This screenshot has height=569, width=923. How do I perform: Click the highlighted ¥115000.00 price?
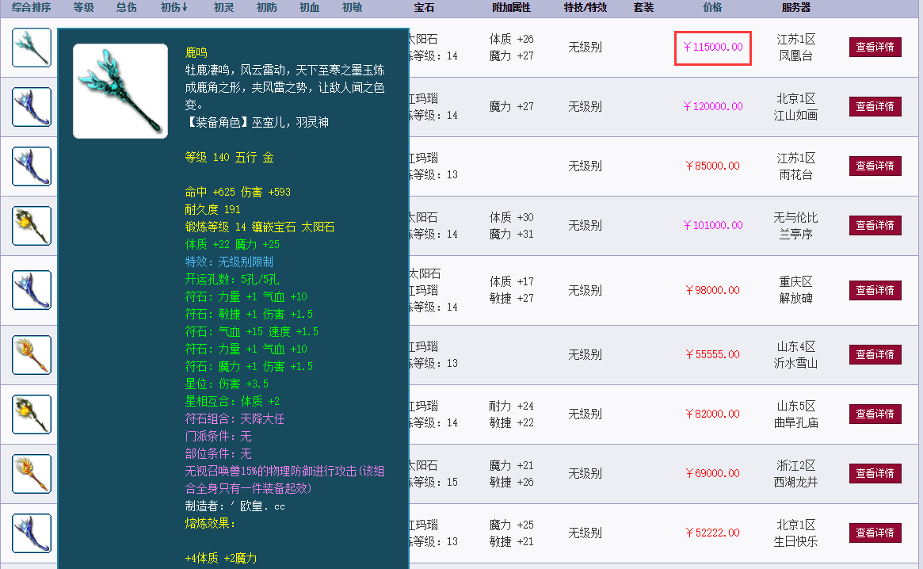(711, 48)
